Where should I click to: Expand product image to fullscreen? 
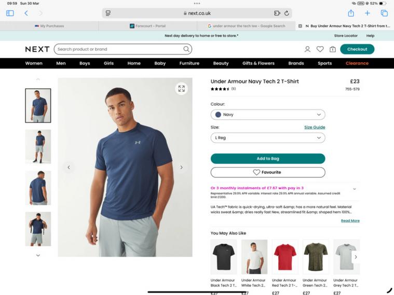coord(181,89)
